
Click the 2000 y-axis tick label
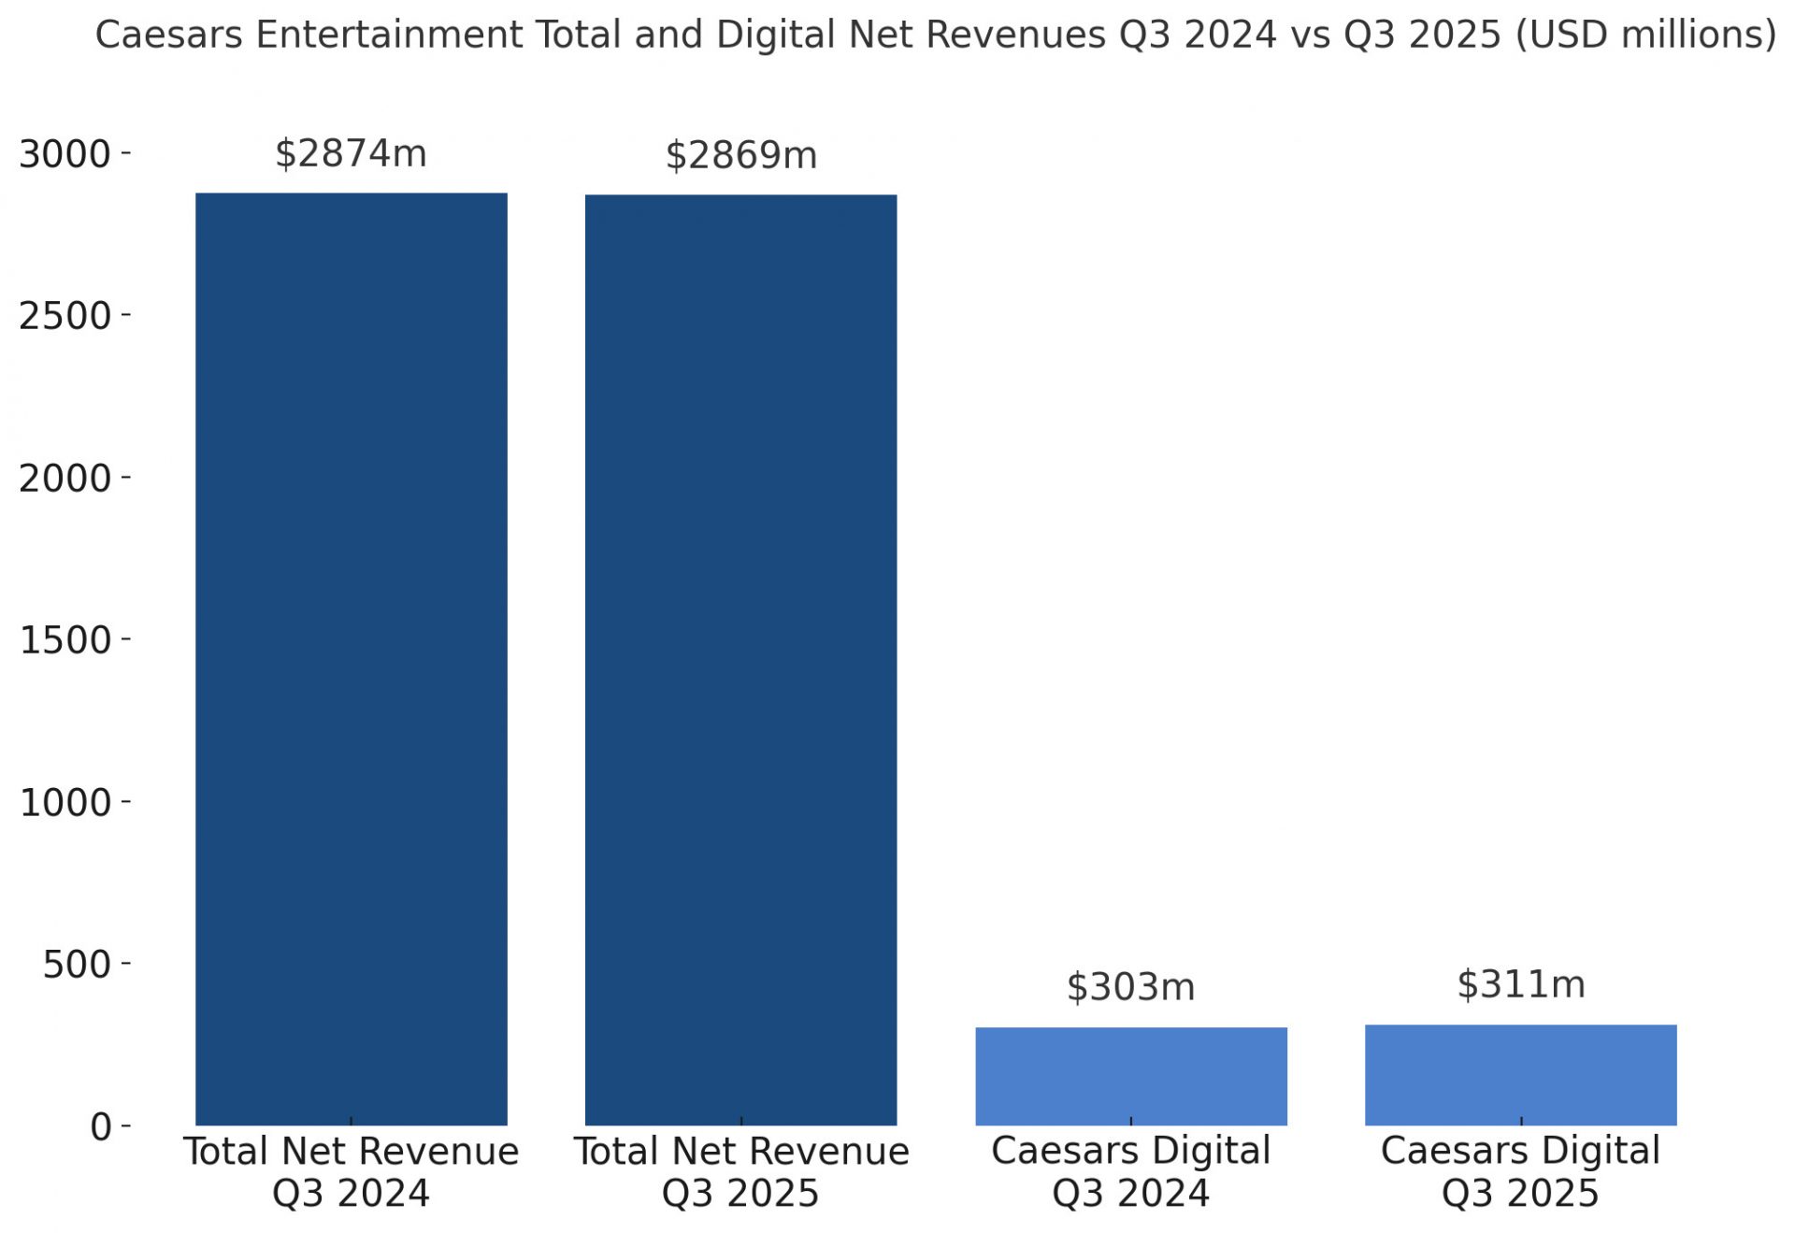pos(65,479)
